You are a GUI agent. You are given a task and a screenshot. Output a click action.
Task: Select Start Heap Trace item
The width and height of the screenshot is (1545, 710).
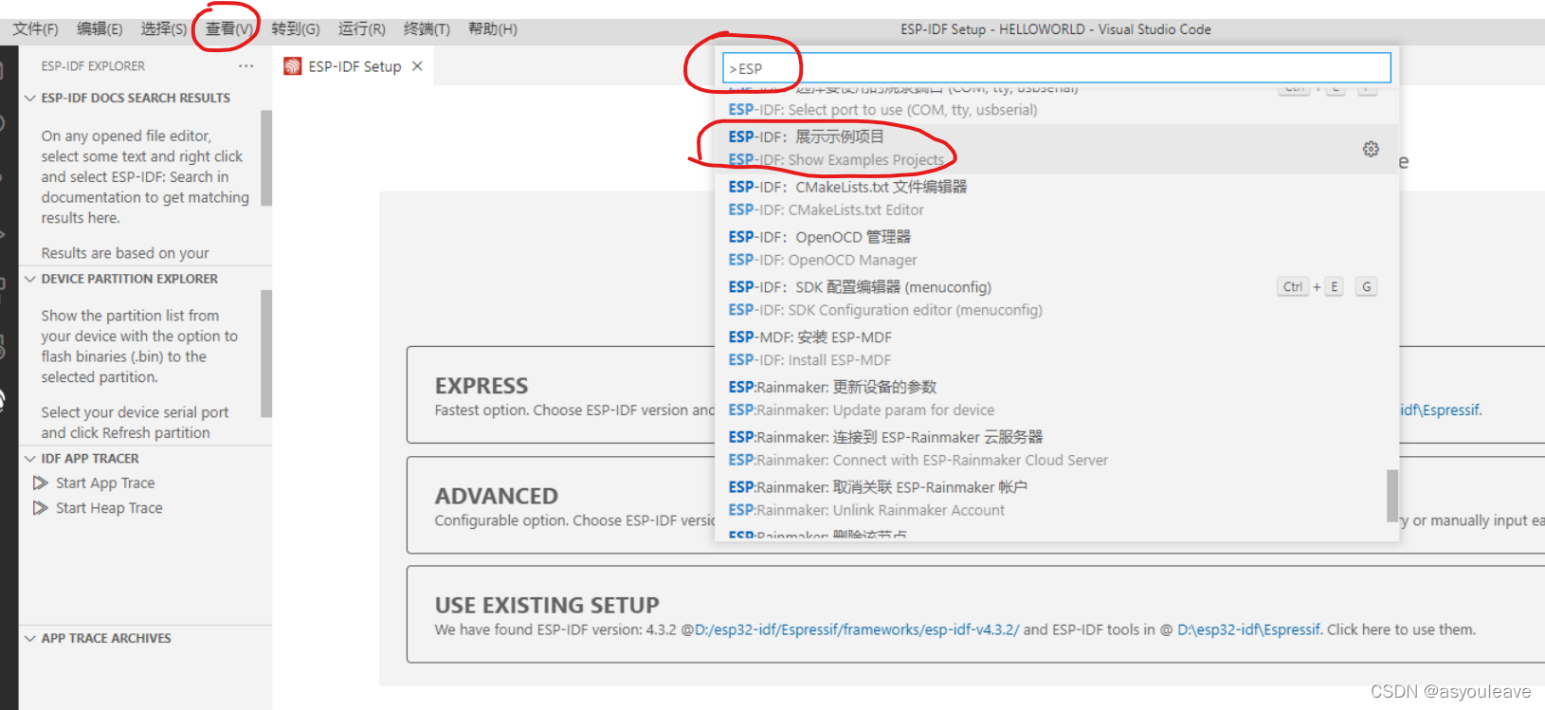click(109, 508)
